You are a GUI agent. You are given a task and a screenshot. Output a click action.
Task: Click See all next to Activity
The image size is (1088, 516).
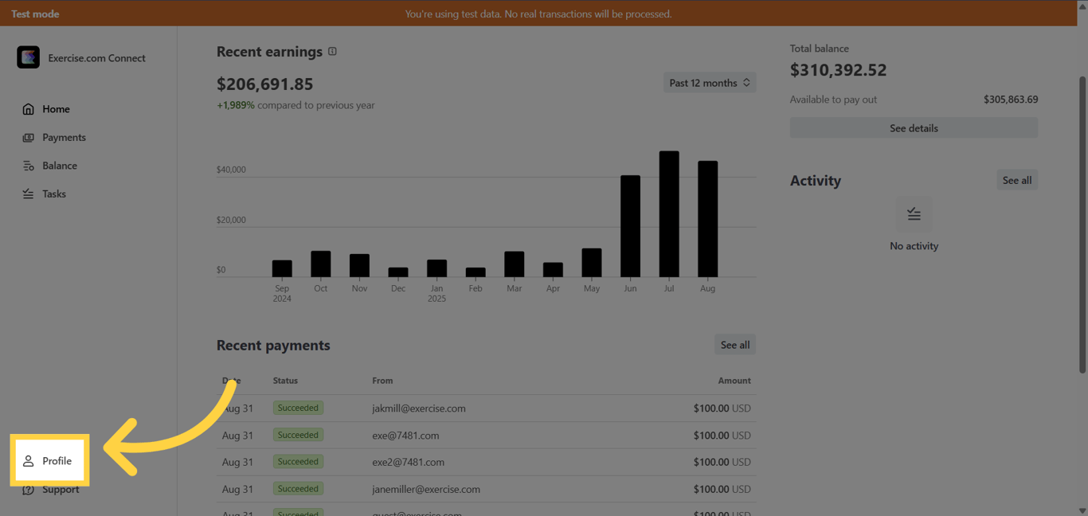point(1017,180)
